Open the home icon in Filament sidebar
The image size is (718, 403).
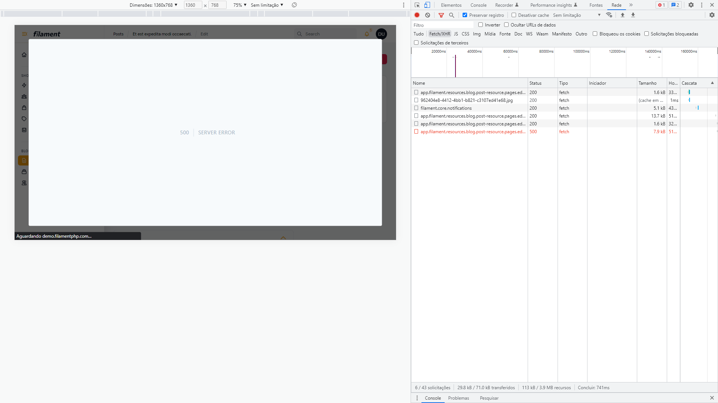point(24,54)
